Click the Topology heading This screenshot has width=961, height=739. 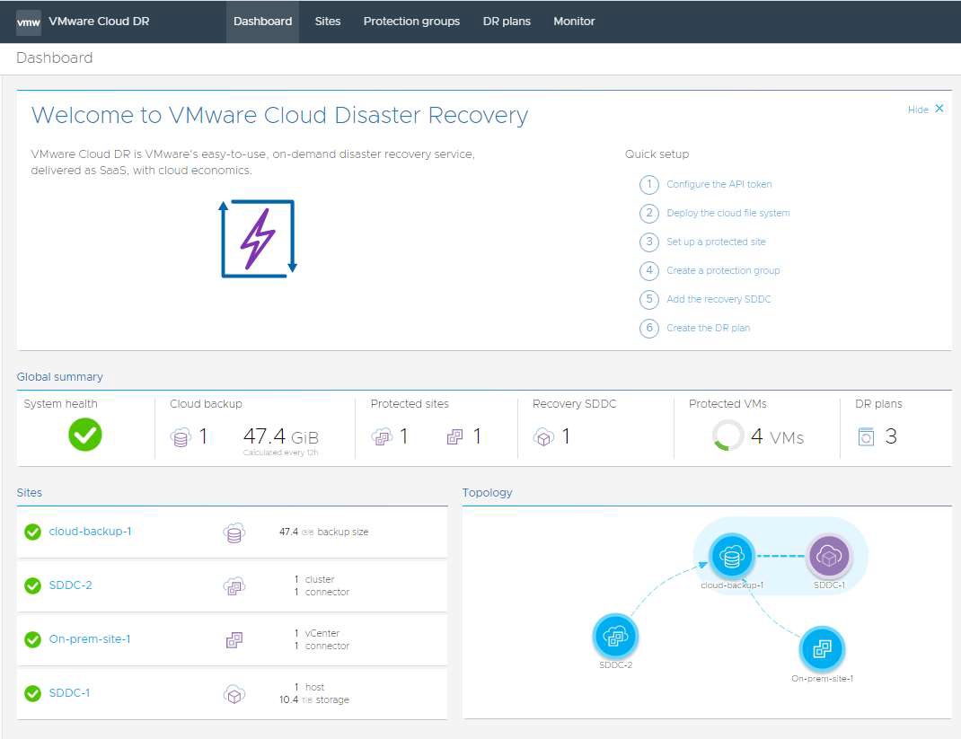pos(488,493)
